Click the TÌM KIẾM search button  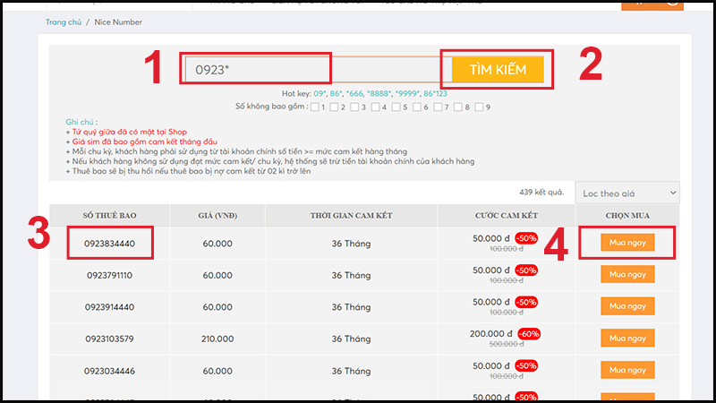498,69
